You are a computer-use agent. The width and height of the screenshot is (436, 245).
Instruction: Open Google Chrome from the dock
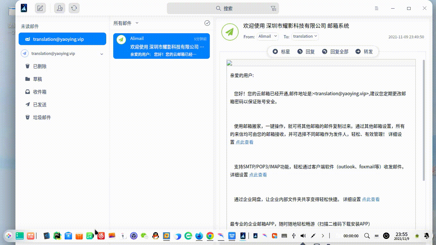tap(210, 236)
